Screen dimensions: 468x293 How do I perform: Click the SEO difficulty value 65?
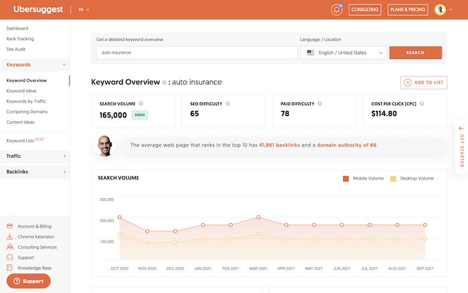click(195, 114)
